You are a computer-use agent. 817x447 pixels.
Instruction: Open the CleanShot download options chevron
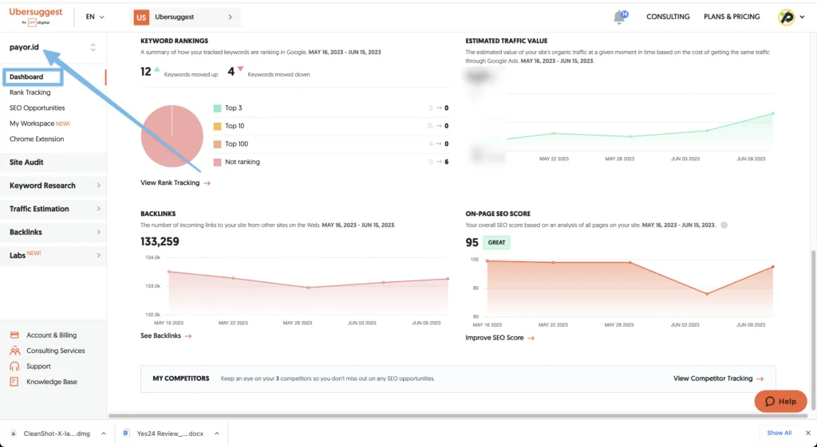pyautogui.click(x=103, y=433)
